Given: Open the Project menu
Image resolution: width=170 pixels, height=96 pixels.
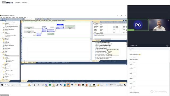Looking at the screenshot, I should point(14,17).
